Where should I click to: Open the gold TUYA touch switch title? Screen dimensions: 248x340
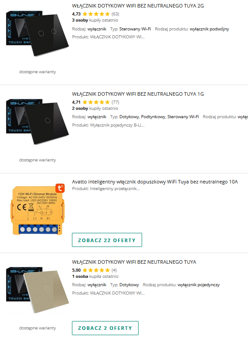tap(134, 262)
